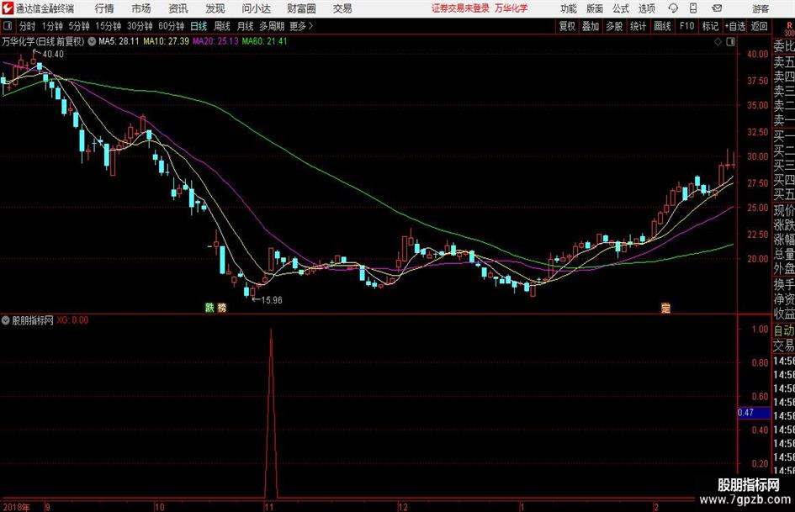795x512 pixels.
Task: Click the 标记 mark button
Action: coord(710,26)
